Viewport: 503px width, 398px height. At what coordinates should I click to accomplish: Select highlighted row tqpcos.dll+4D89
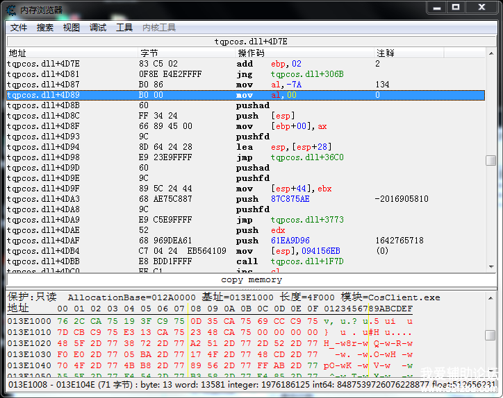coord(245,95)
